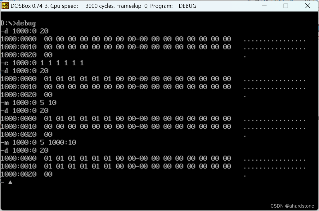This screenshot has height=211, width=319.
Task: Click the title bar text 'DOSBox 0.74-3'
Action: (x=29, y=6)
